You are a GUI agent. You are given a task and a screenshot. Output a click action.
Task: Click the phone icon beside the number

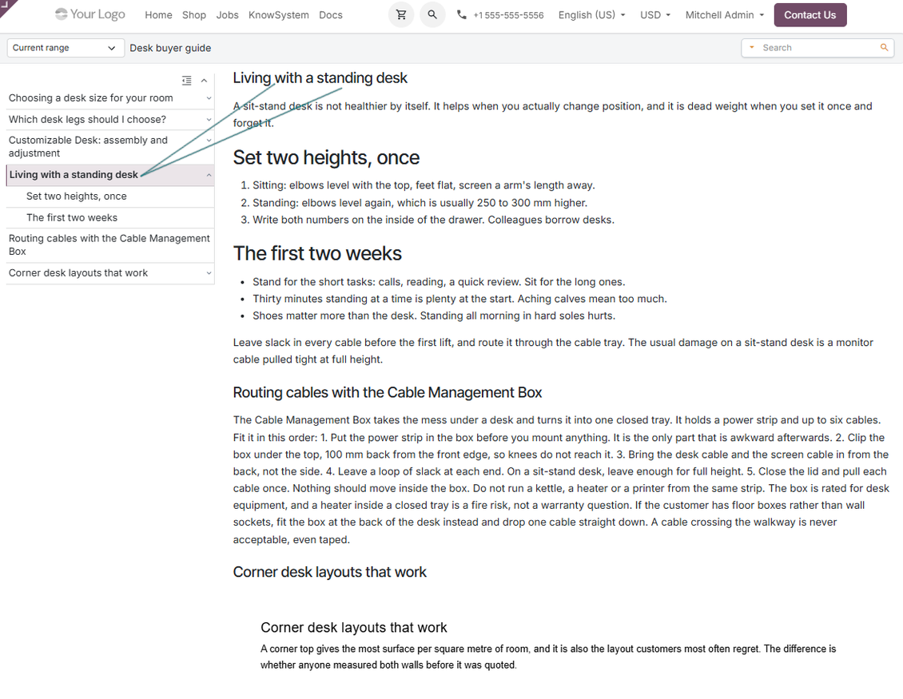click(x=462, y=15)
